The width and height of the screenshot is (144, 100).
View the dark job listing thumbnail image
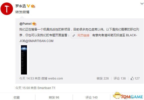coord(24,60)
